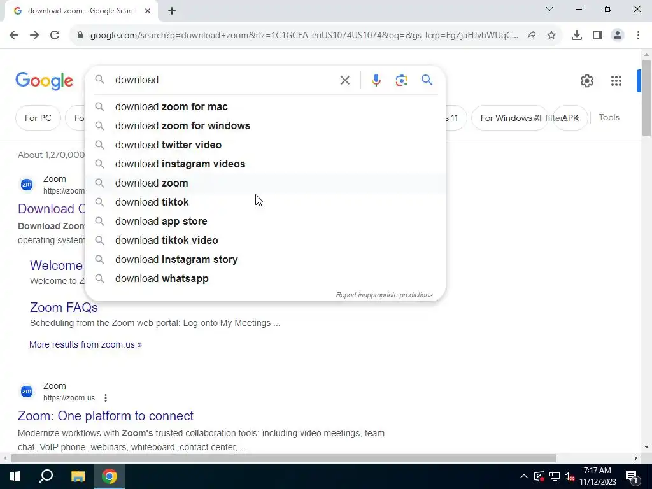Open the search Tools button

(609, 118)
